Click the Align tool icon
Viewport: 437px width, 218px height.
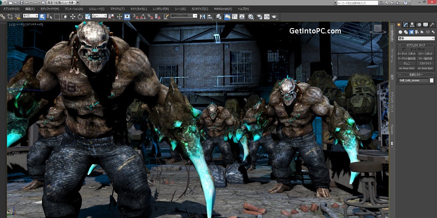(x=210, y=17)
